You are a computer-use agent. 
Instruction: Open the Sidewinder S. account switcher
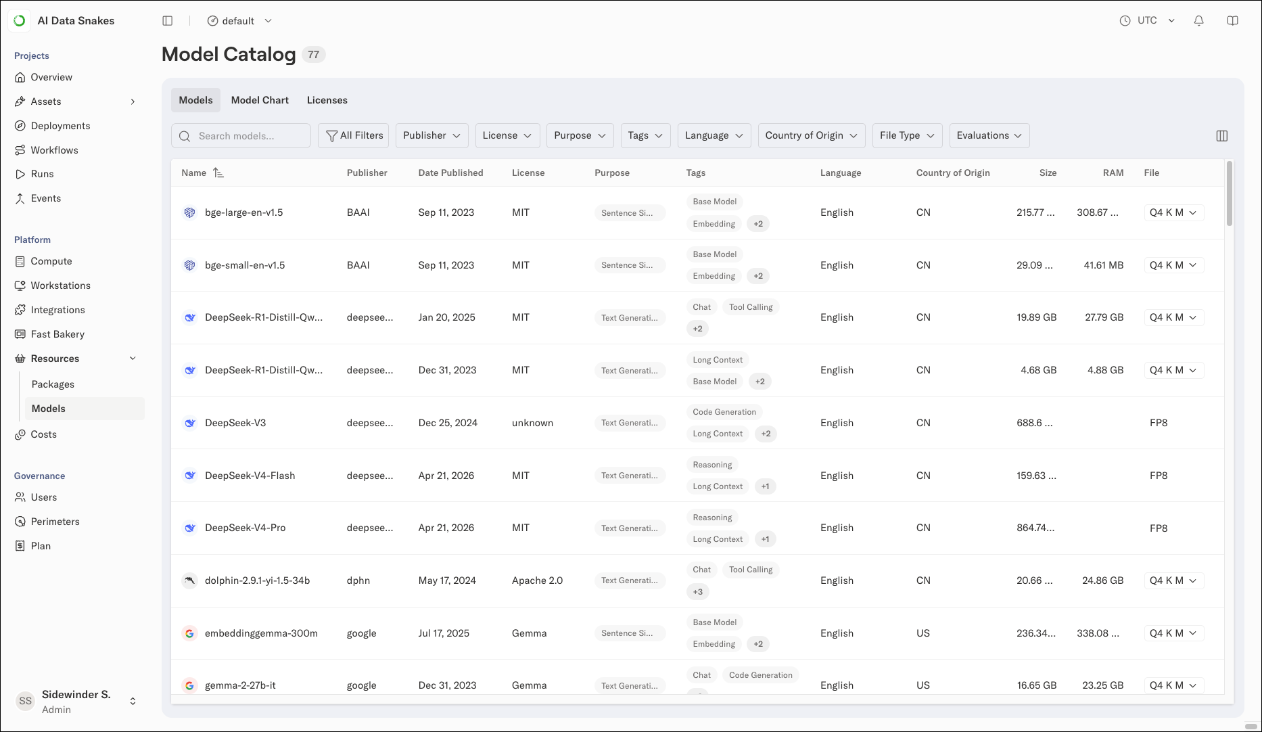[x=78, y=702]
